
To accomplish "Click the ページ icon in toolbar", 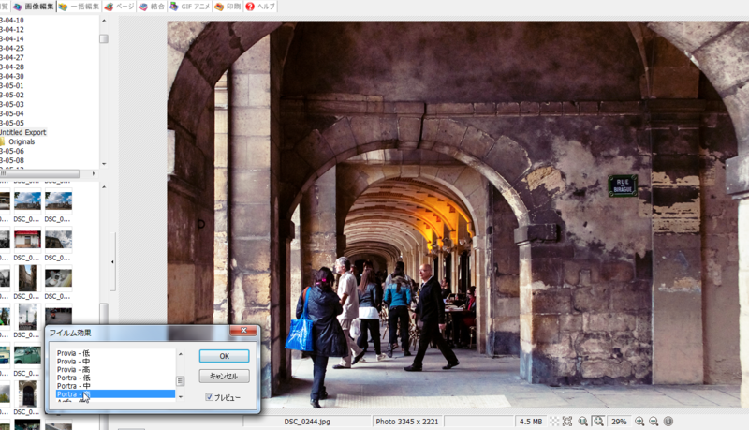I will (109, 7).
